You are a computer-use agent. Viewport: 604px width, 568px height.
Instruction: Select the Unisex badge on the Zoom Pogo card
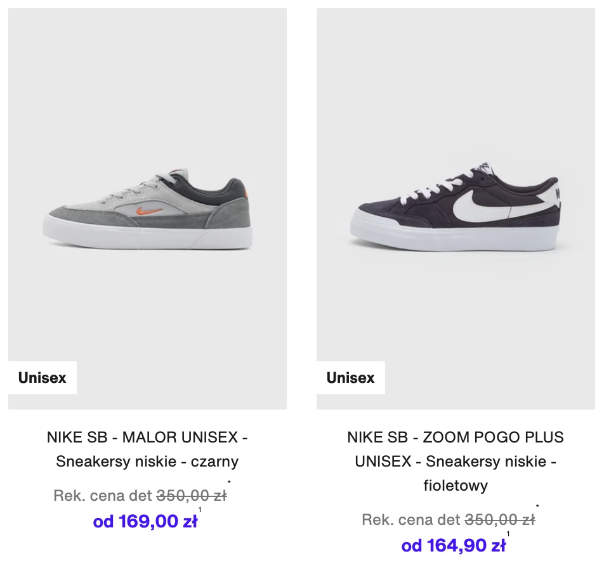[x=350, y=378]
